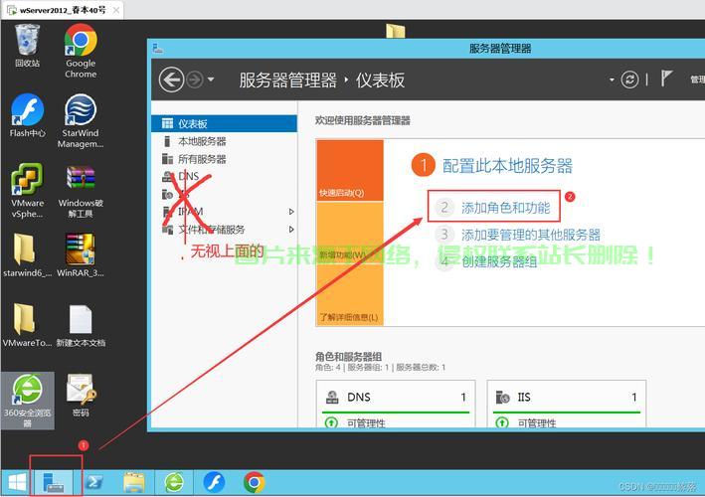Open the notifications flag icon

coord(666,80)
